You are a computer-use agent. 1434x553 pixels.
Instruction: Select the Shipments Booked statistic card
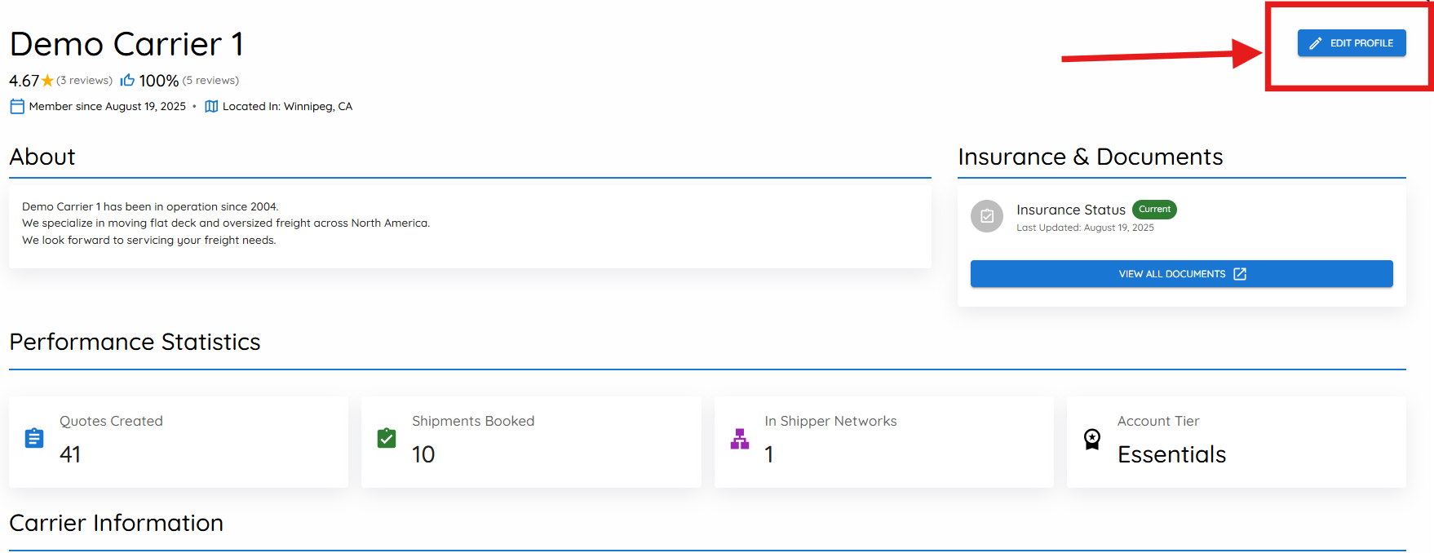click(x=531, y=442)
